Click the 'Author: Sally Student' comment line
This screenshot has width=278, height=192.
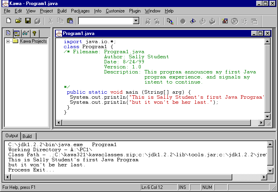coord(136,57)
